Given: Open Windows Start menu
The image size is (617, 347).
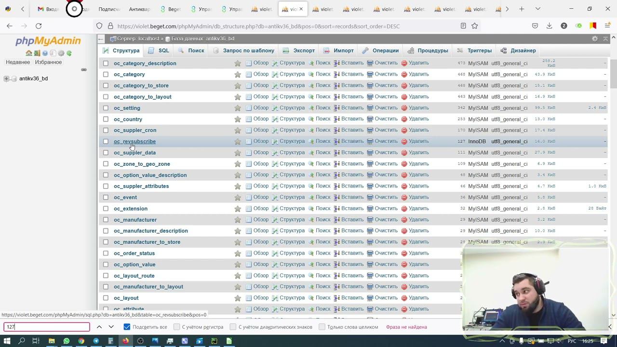Looking at the screenshot, I should tap(7, 341).
